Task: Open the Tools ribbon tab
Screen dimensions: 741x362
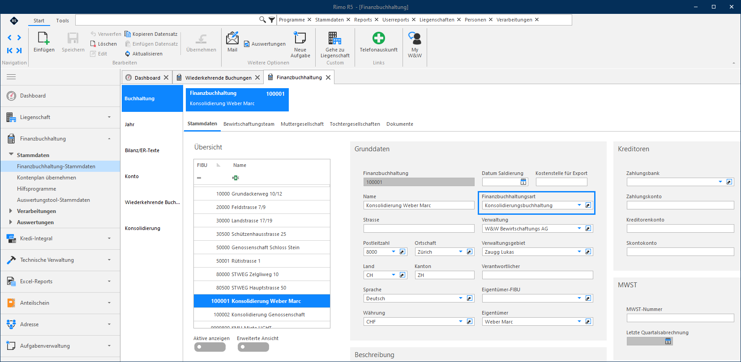Action: pyautogui.click(x=63, y=21)
